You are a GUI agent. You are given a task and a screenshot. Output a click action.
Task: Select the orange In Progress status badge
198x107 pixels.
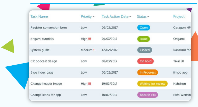[x=147, y=73]
